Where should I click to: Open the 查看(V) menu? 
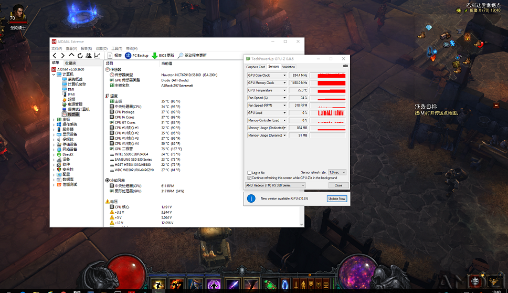pos(71,49)
